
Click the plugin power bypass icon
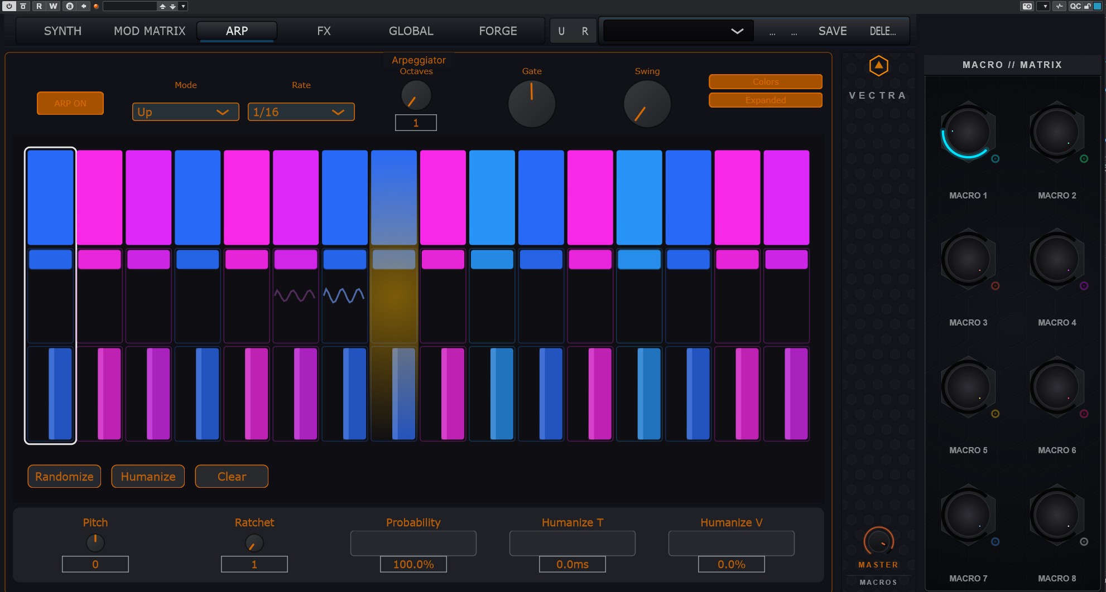pyautogui.click(x=9, y=6)
